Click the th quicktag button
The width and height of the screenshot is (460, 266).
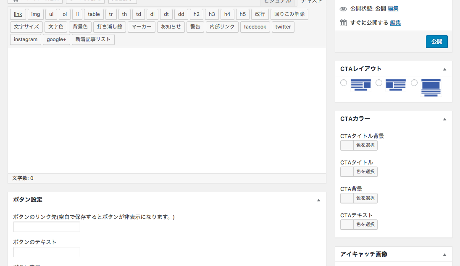(124, 14)
